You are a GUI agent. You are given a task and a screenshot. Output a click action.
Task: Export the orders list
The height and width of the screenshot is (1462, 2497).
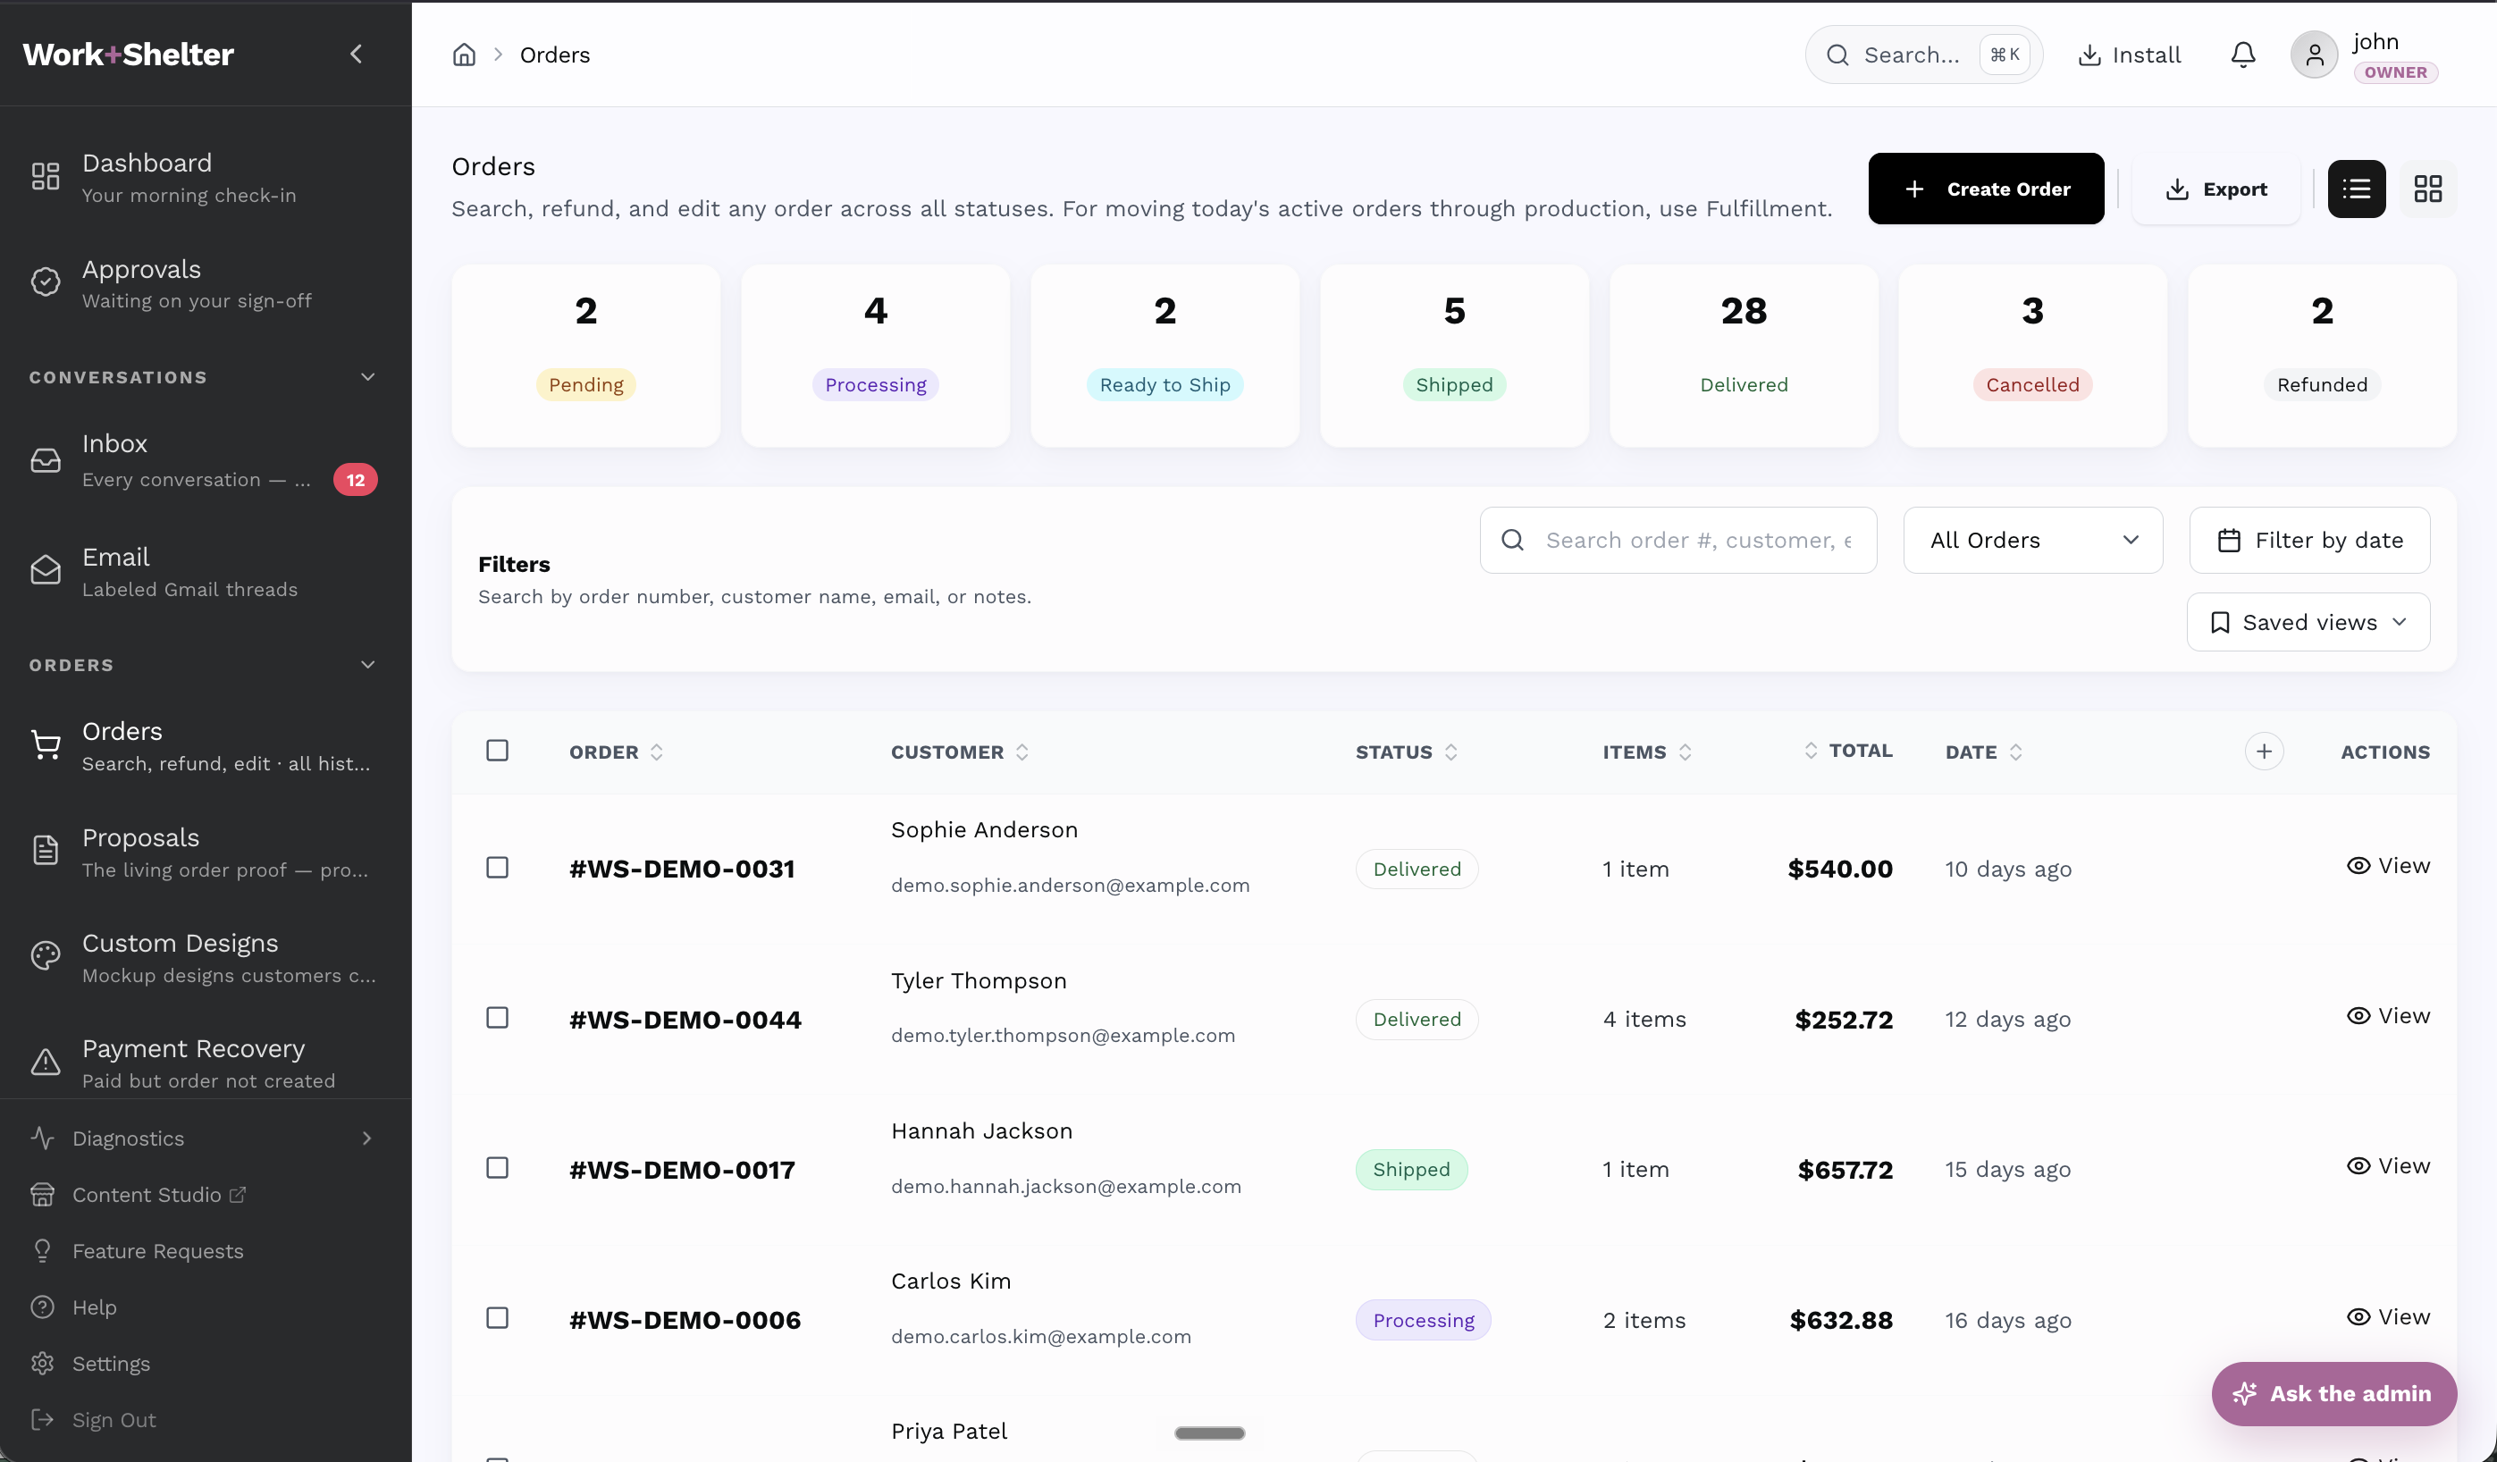(2215, 189)
